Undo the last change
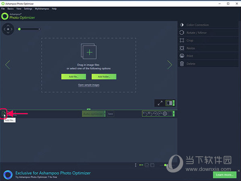The height and width of the screenshot is (181, 241). pyautogui.click(x=145, y=114)
